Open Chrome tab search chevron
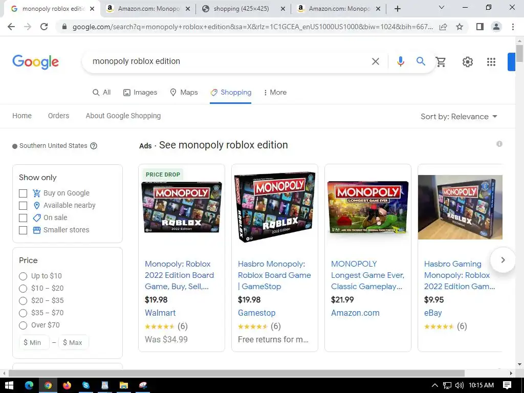Image resolution: width=524 pixels, height=393 pixels. pyautogui.click(x=442, y=7)
